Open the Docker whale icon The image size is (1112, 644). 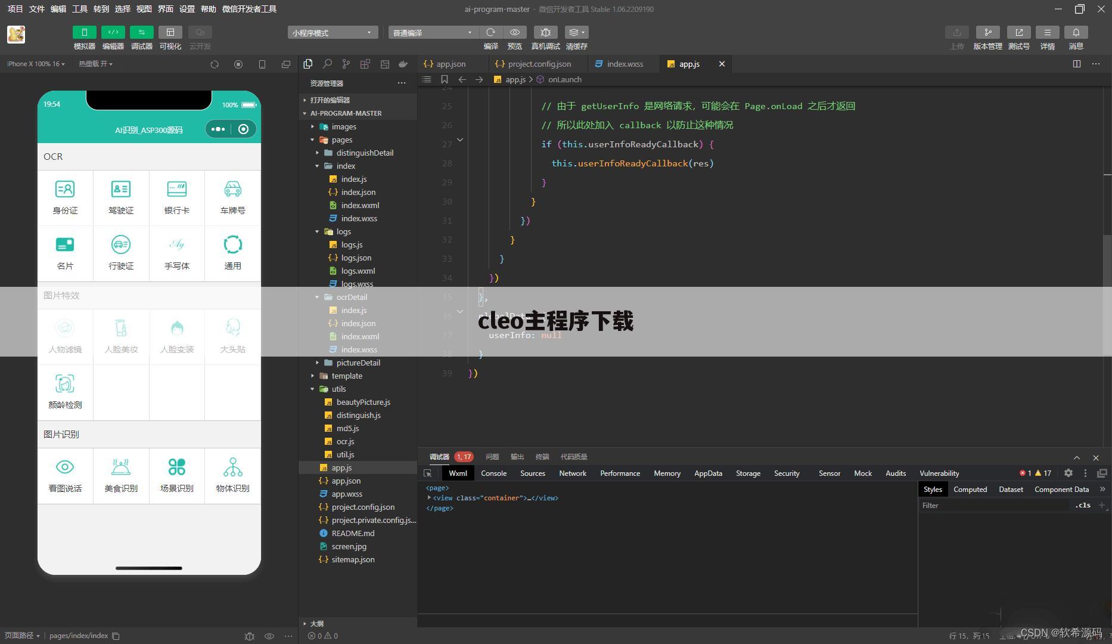[403, 64]
